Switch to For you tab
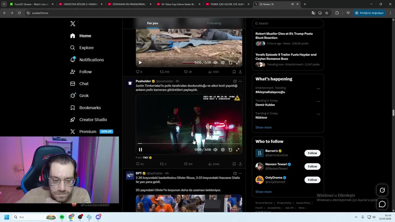Screen dimensions: 395x222 click(152, 23)
